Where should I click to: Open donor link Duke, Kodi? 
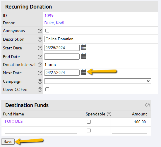(x=54, y=23)
